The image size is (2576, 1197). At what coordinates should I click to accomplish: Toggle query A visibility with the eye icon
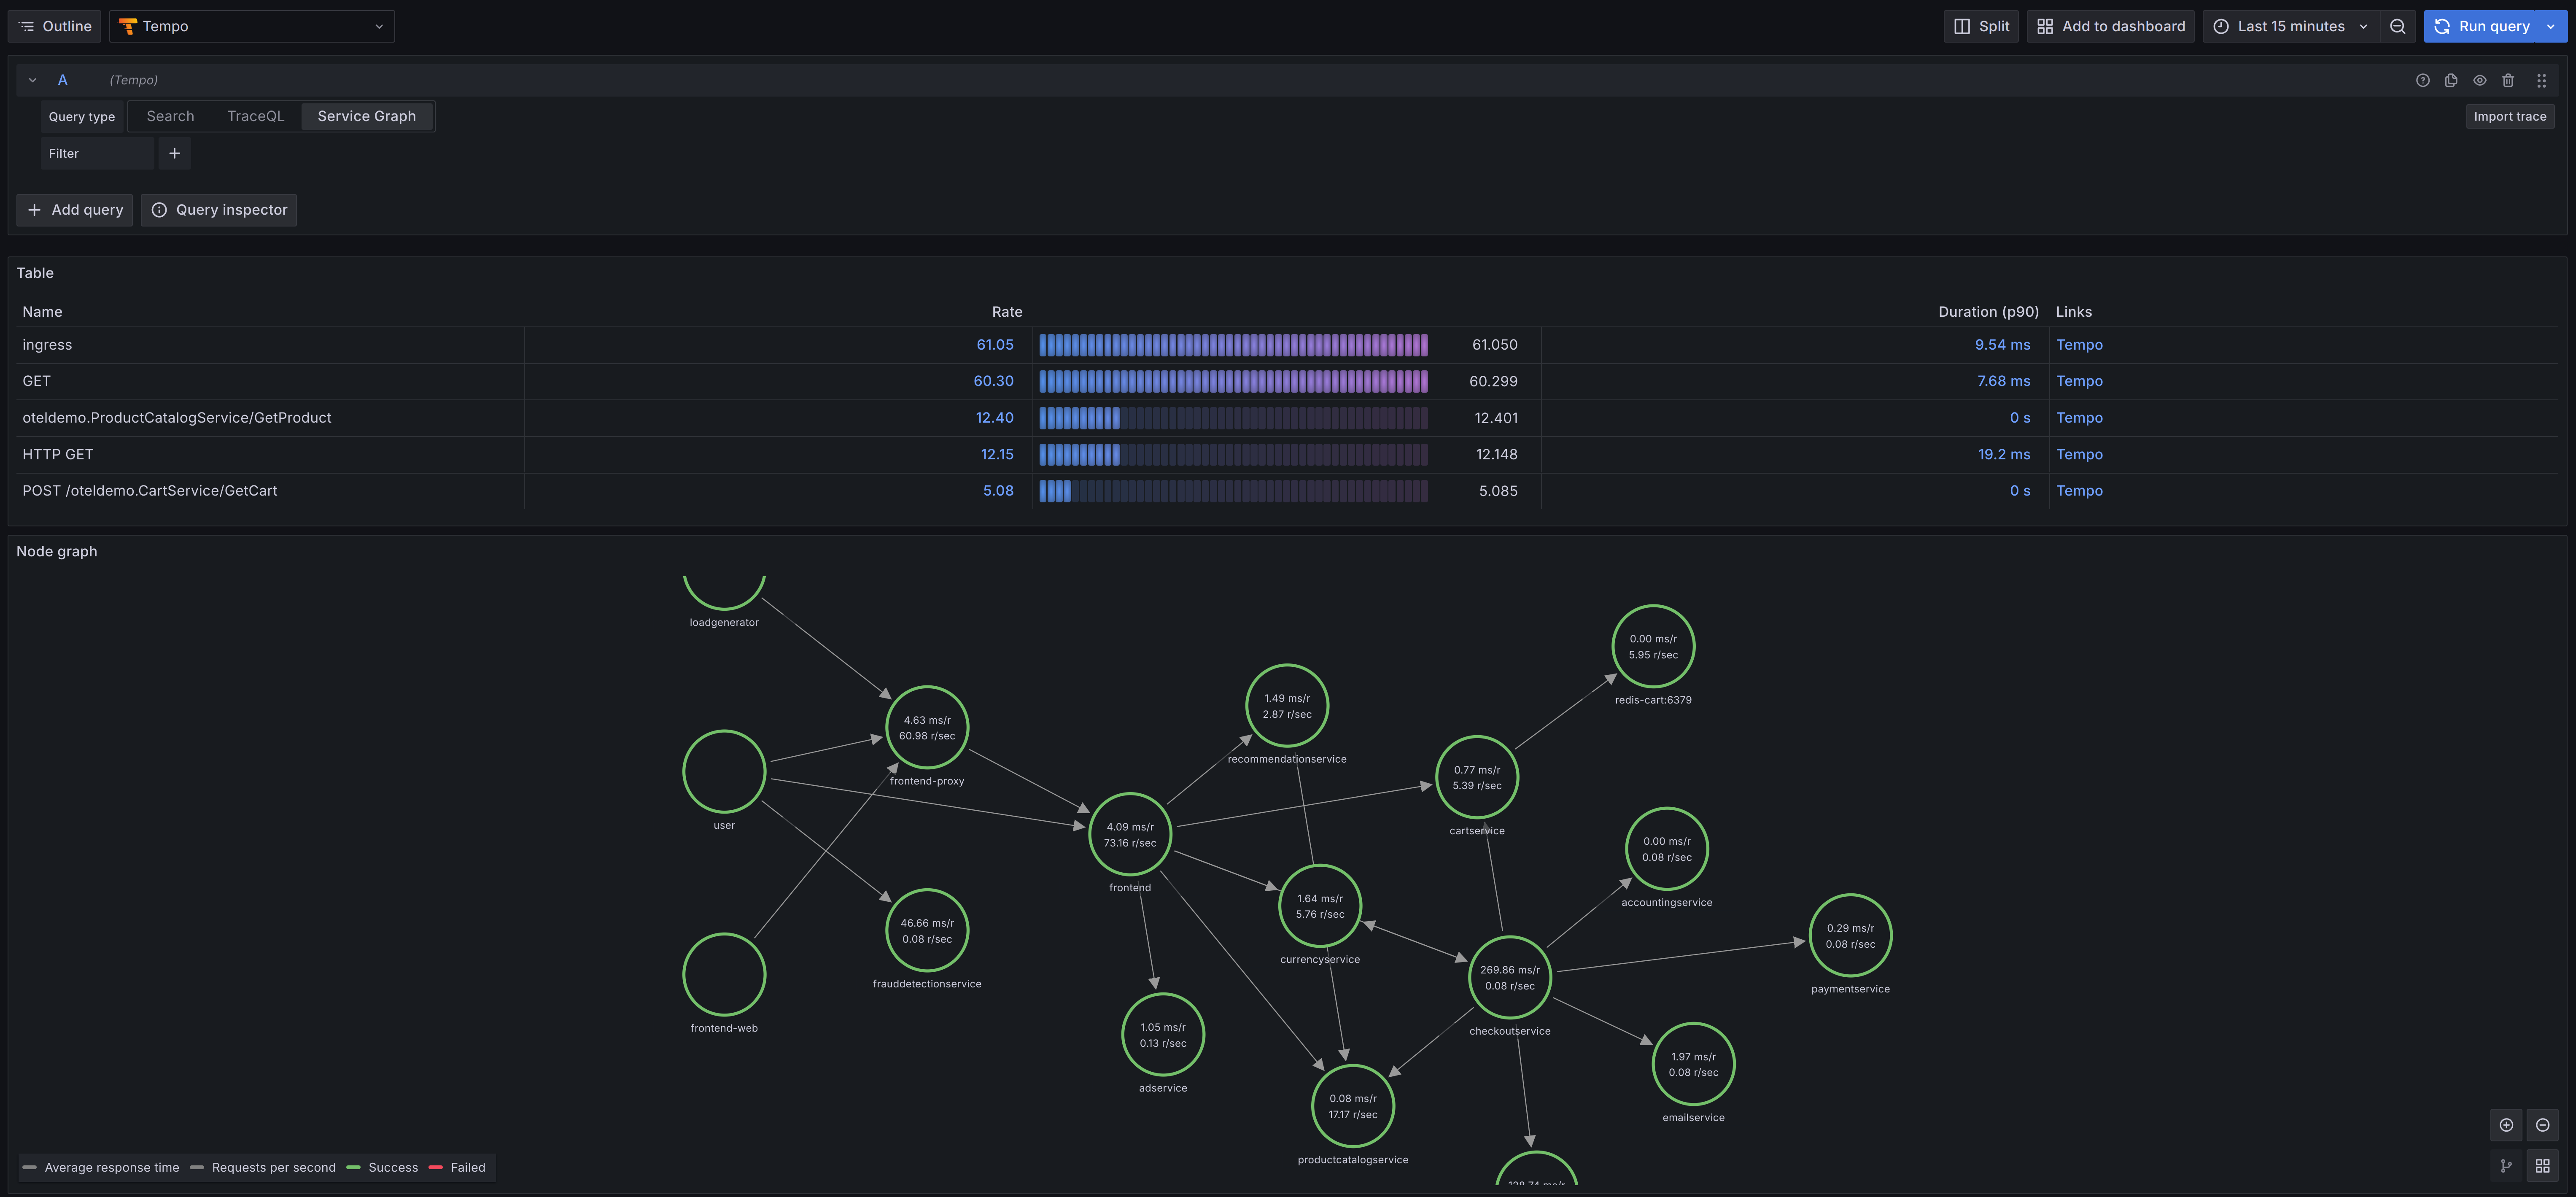2480,80
